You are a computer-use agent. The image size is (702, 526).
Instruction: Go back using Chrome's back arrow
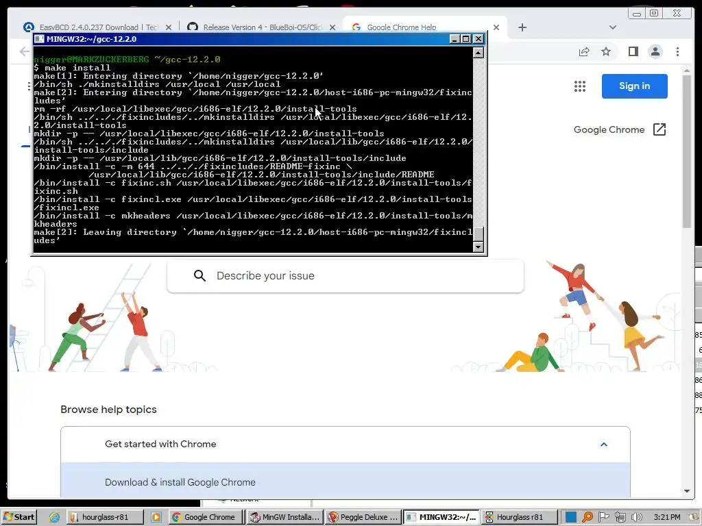pos(25,51)
